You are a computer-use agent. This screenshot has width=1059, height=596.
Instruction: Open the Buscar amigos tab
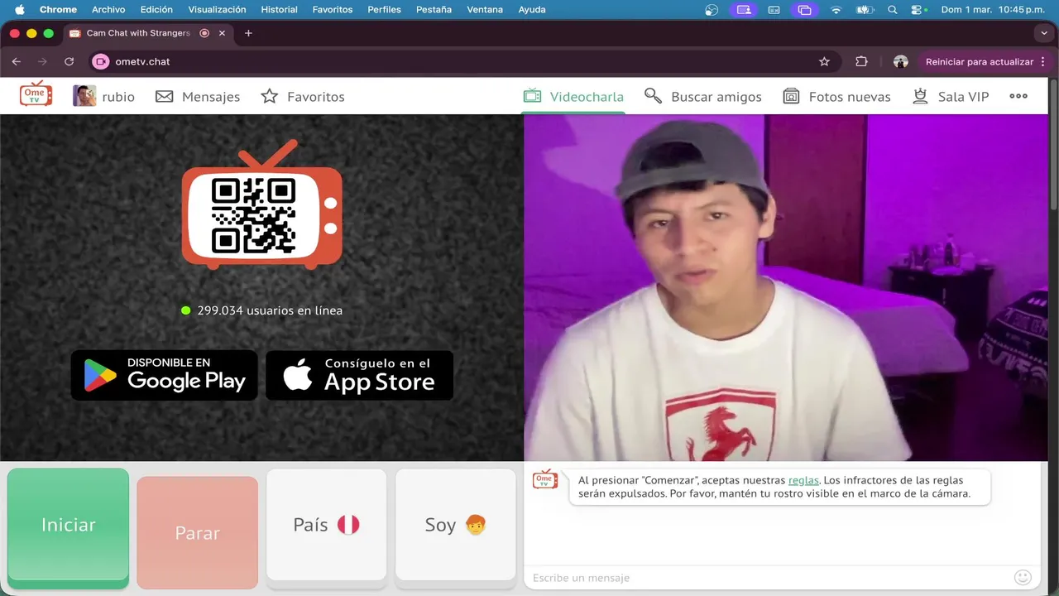(703, 97)
